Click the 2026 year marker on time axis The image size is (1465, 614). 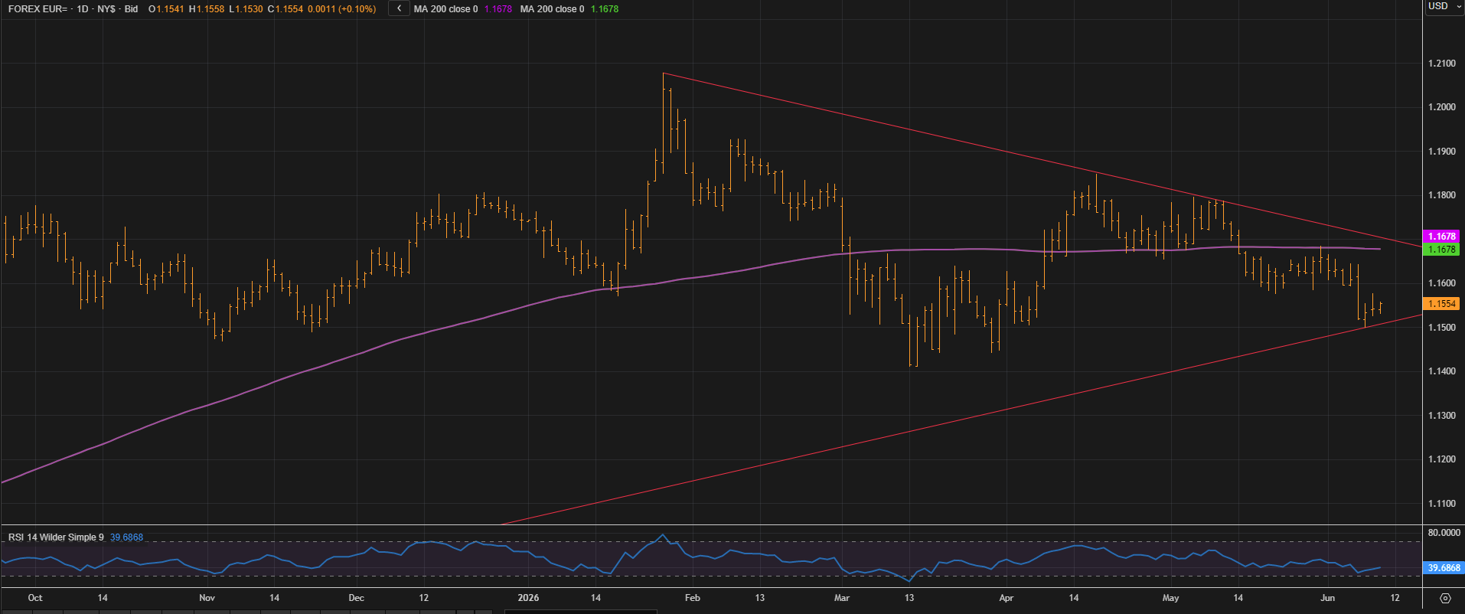click(528, 598)
